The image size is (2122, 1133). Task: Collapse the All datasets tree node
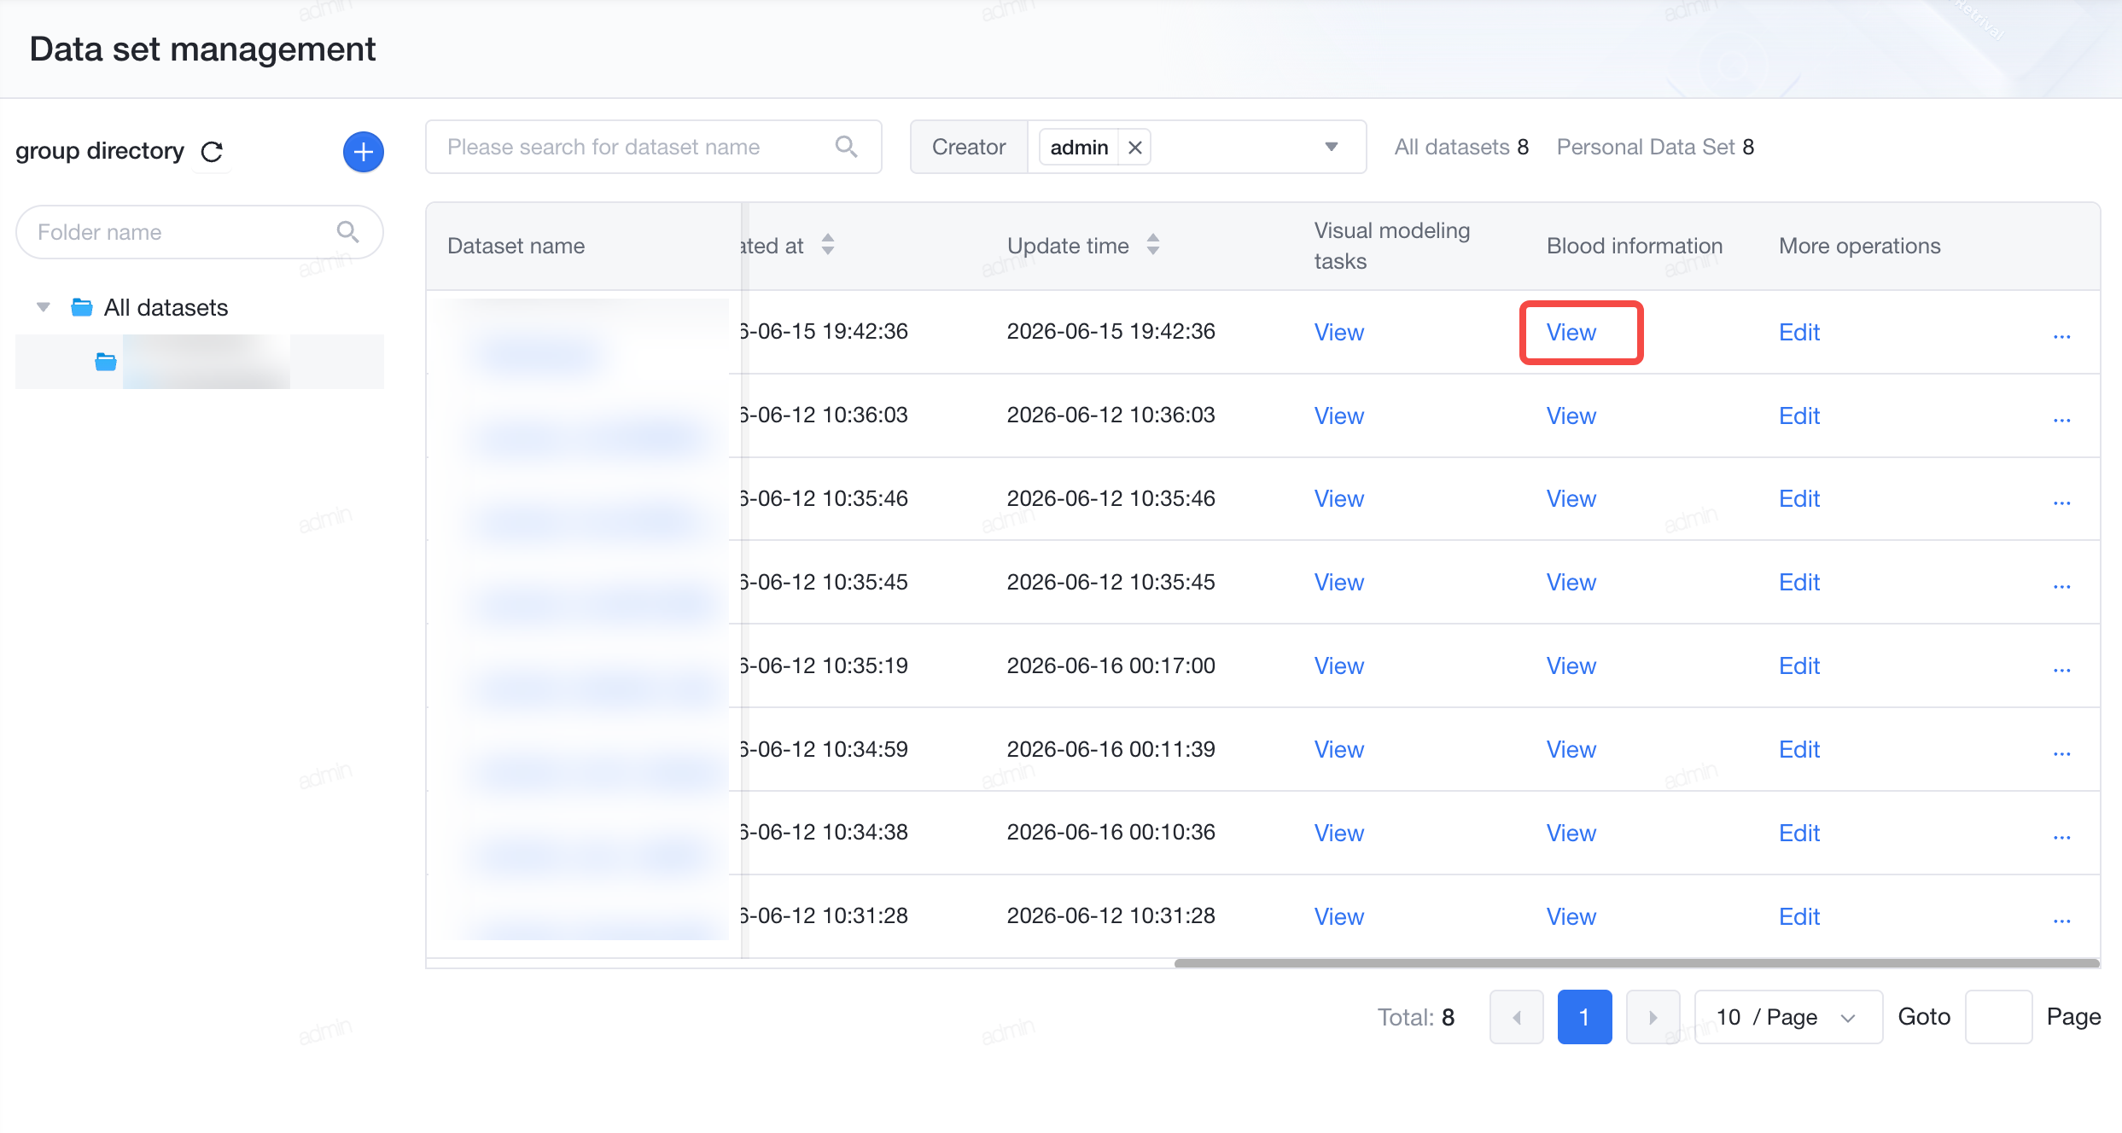(44, 307)
